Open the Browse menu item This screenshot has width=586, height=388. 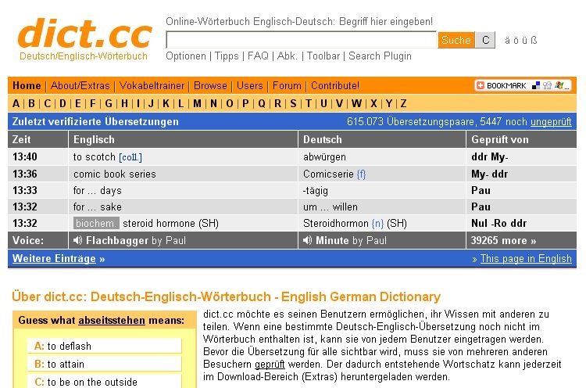210,86
